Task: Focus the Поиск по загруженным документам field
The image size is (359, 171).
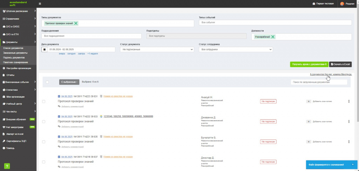Action: [319, 82]
